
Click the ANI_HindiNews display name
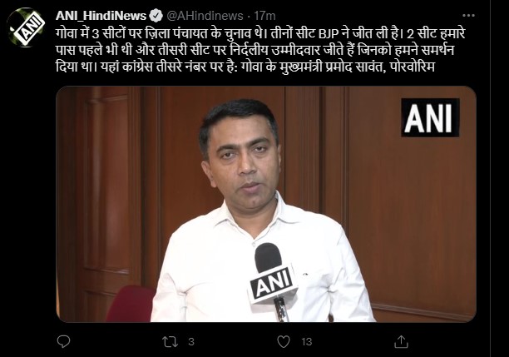(101, 16)
